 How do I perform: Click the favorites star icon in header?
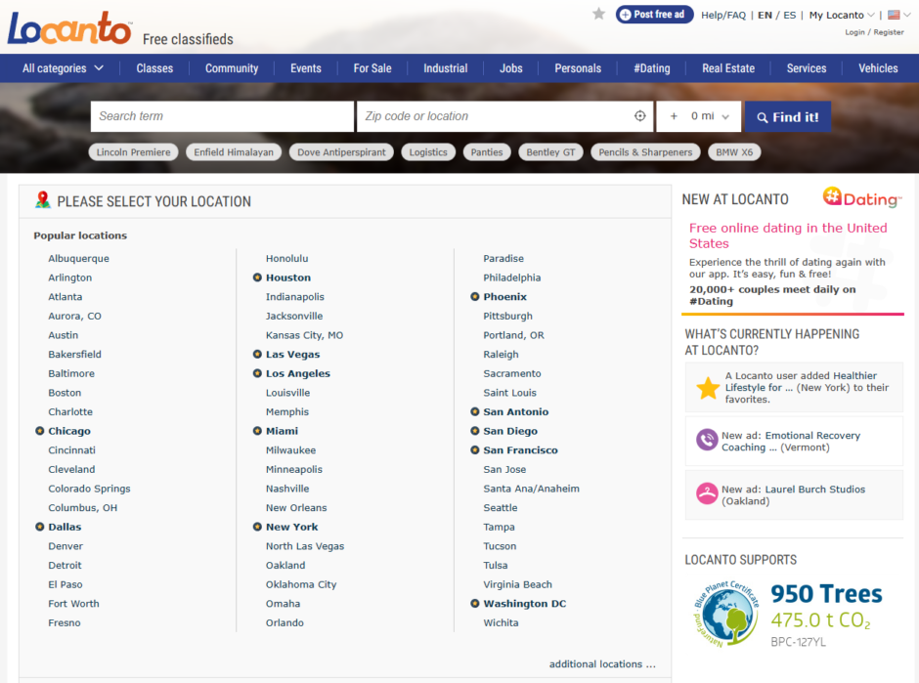[x=598, y=14]
